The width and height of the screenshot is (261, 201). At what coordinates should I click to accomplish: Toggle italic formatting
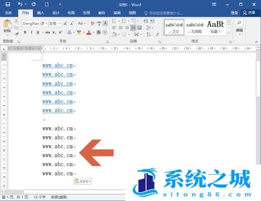(31, 32)
